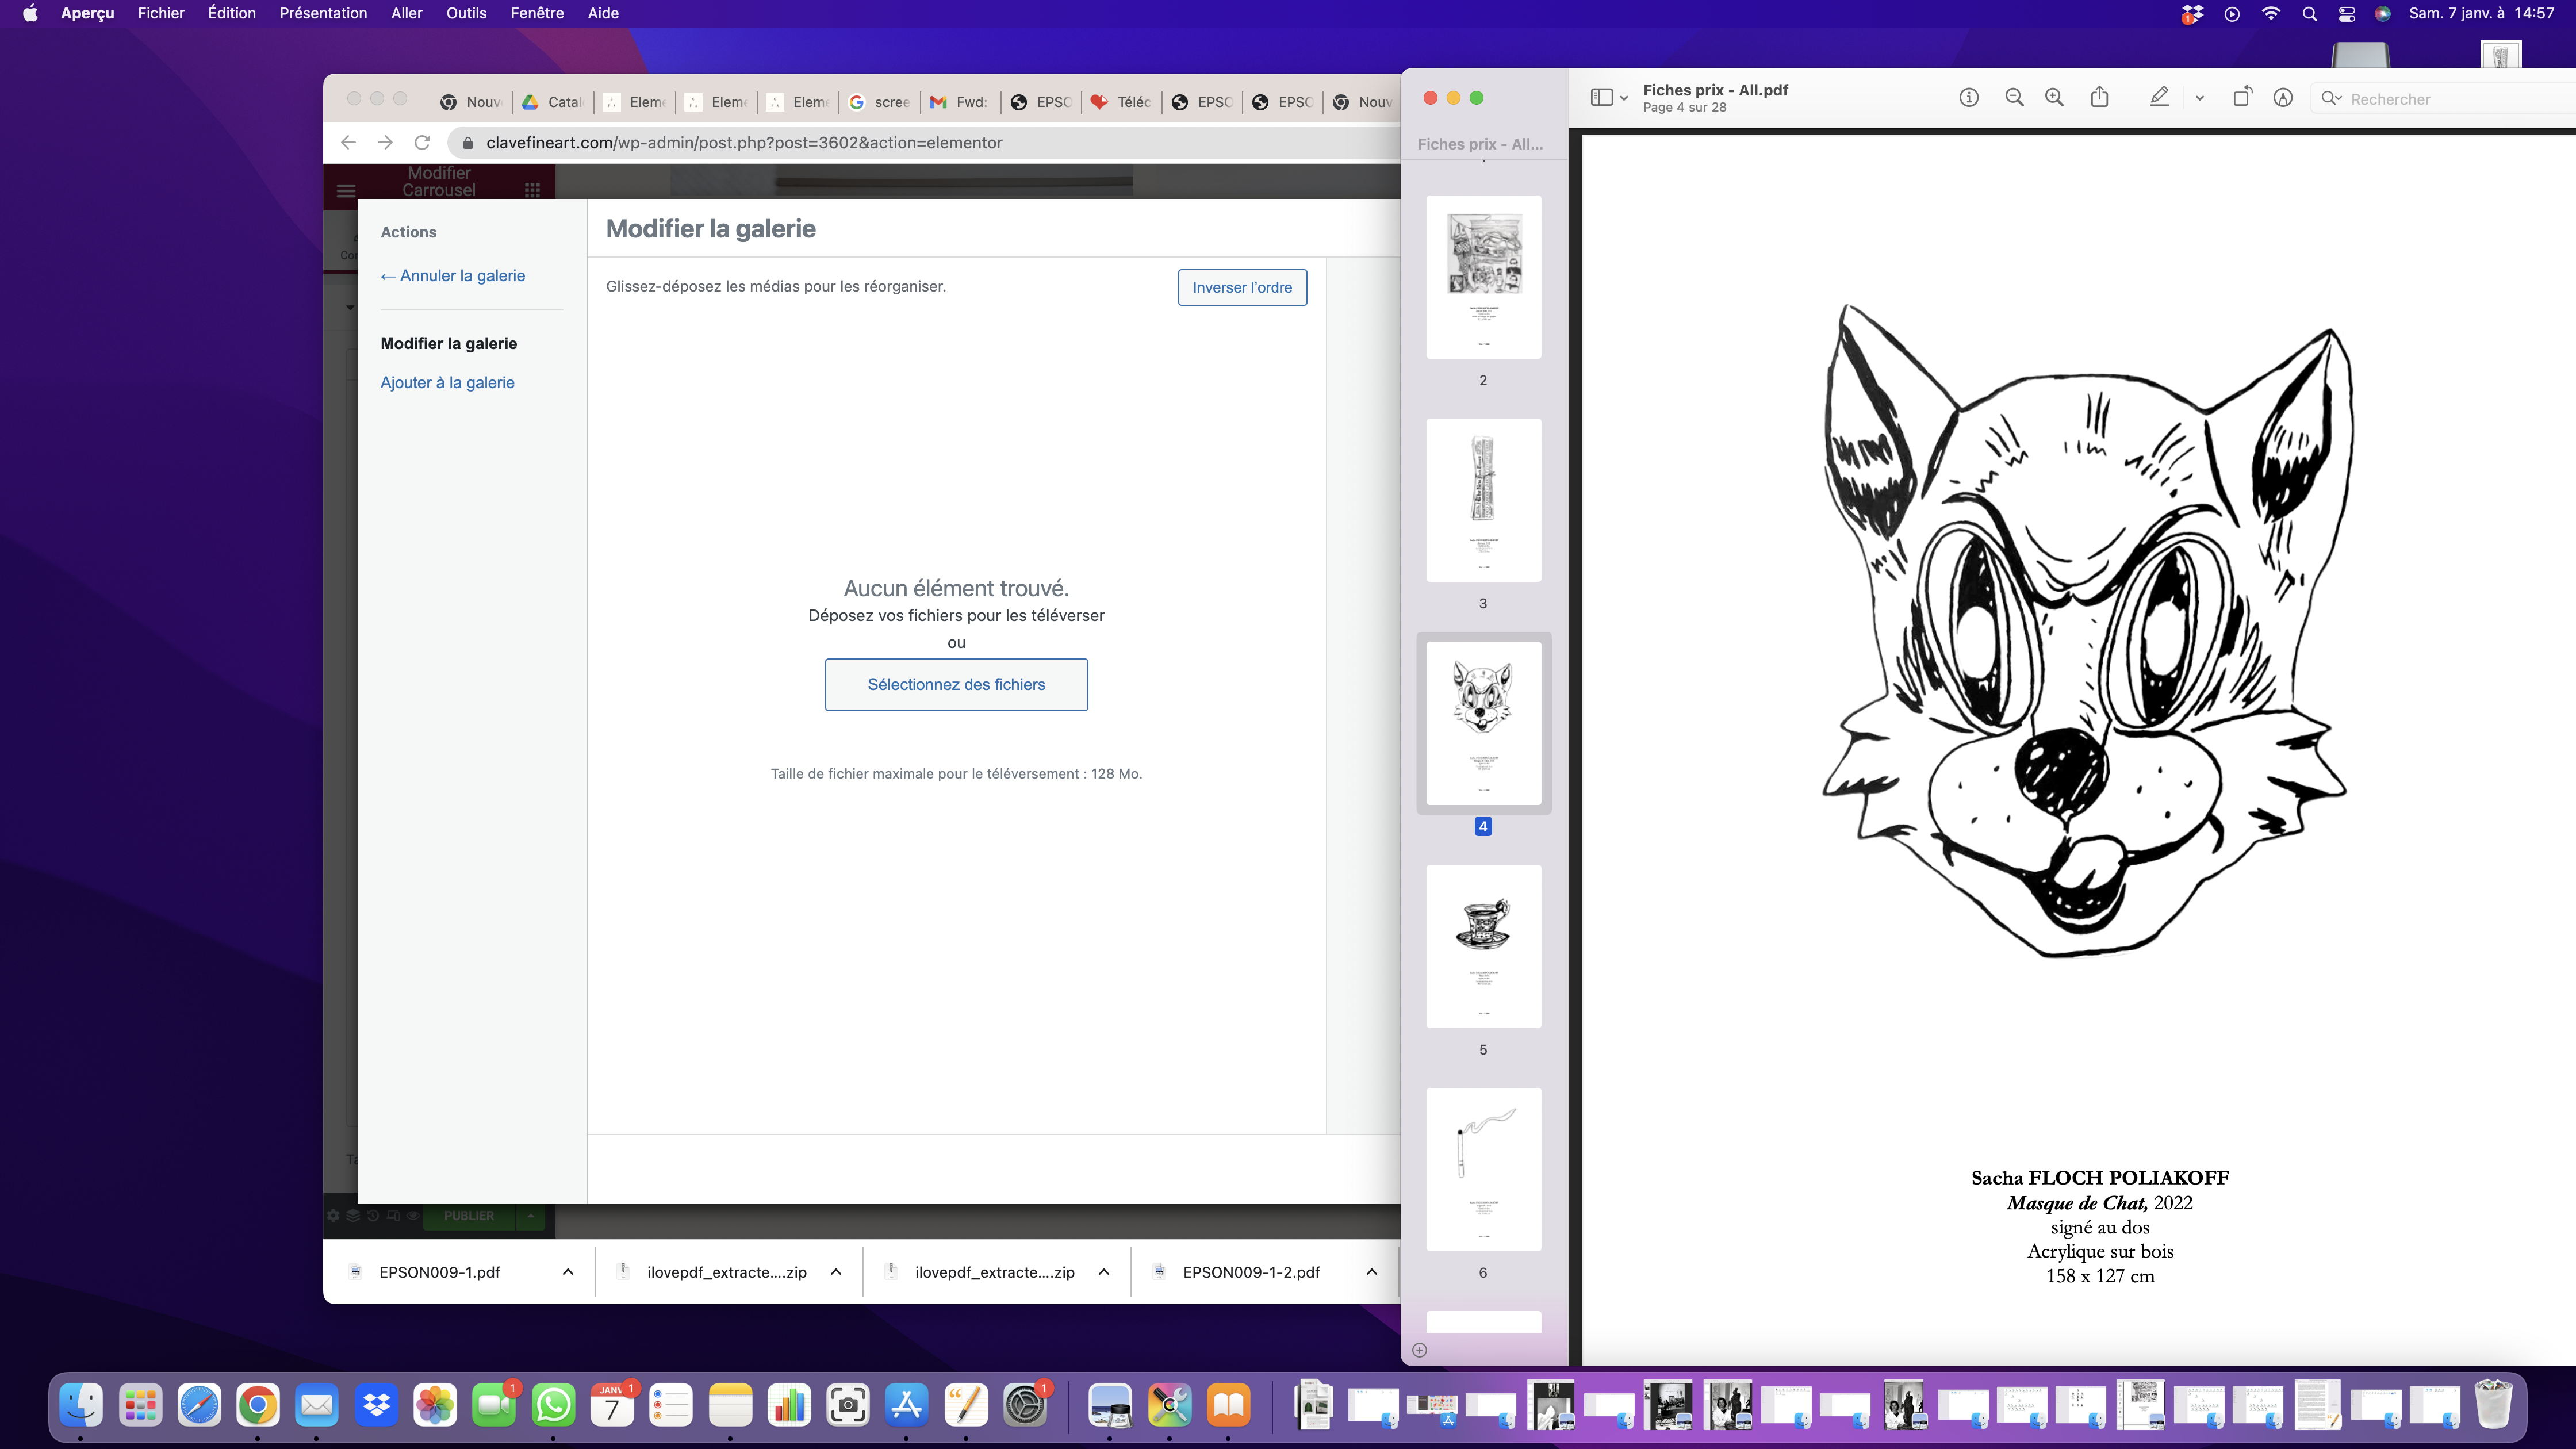Open the Fichier menu

tap(161, 13)
